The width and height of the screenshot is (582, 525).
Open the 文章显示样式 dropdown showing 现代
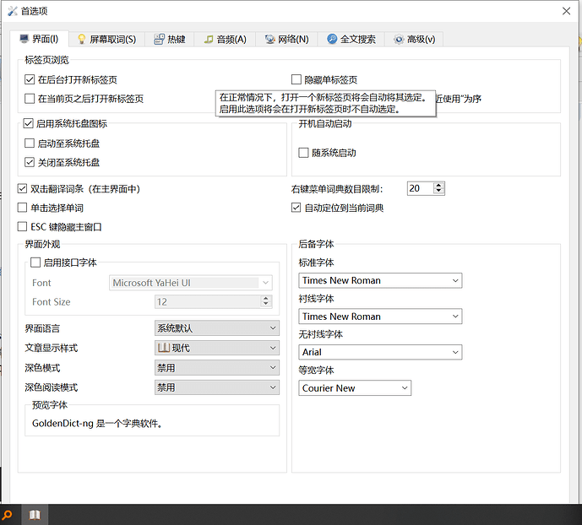pyautogui.click(x=216, y=348)
